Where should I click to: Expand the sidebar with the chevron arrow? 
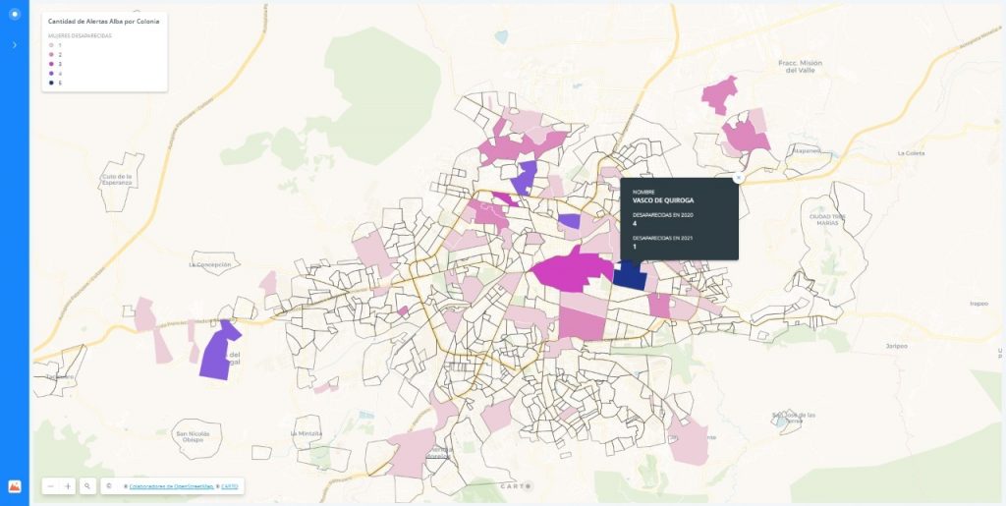pyautogui.click(x=14, y=45)
